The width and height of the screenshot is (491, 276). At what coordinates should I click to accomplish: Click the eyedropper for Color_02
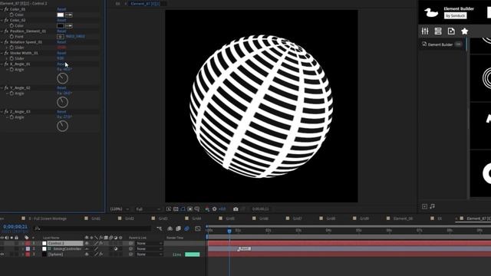point(69,25)
